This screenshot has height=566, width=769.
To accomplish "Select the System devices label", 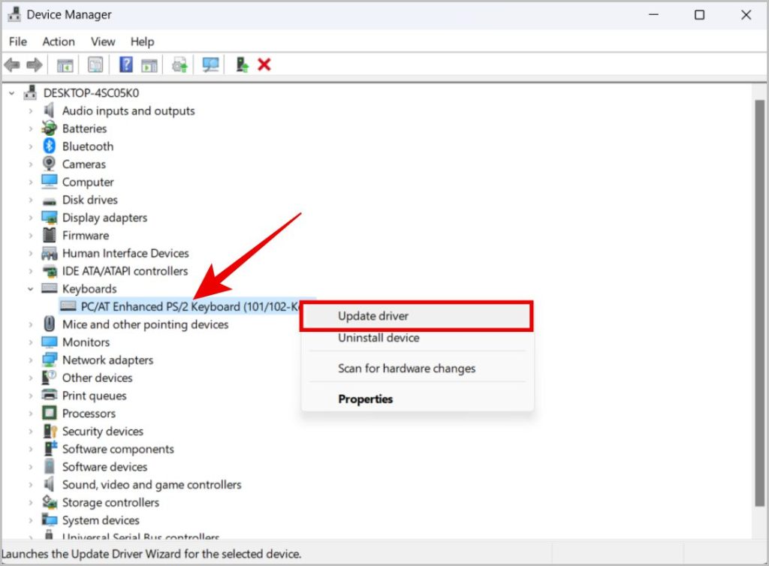I will (101, 520).
